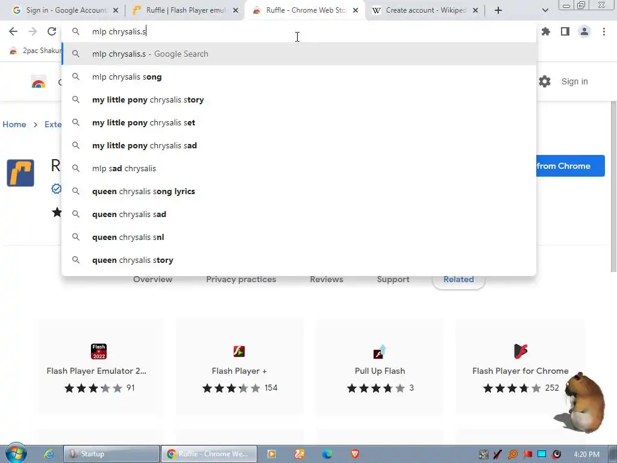Open Microsoft Edge from taskbar
Screen dimensions: 617x463
(327, 454)
